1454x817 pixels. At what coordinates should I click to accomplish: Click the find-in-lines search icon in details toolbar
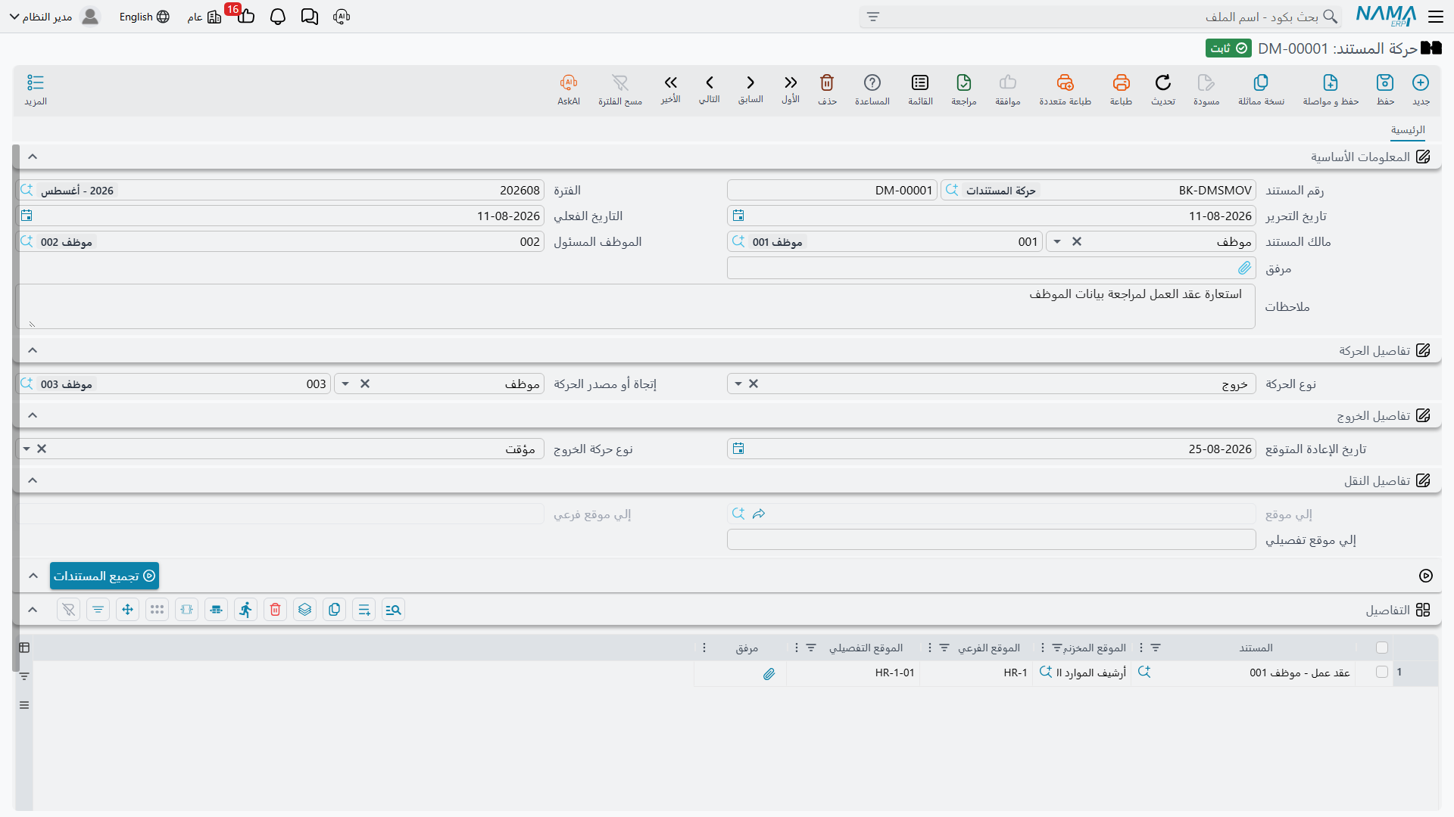tap(393, 610)
